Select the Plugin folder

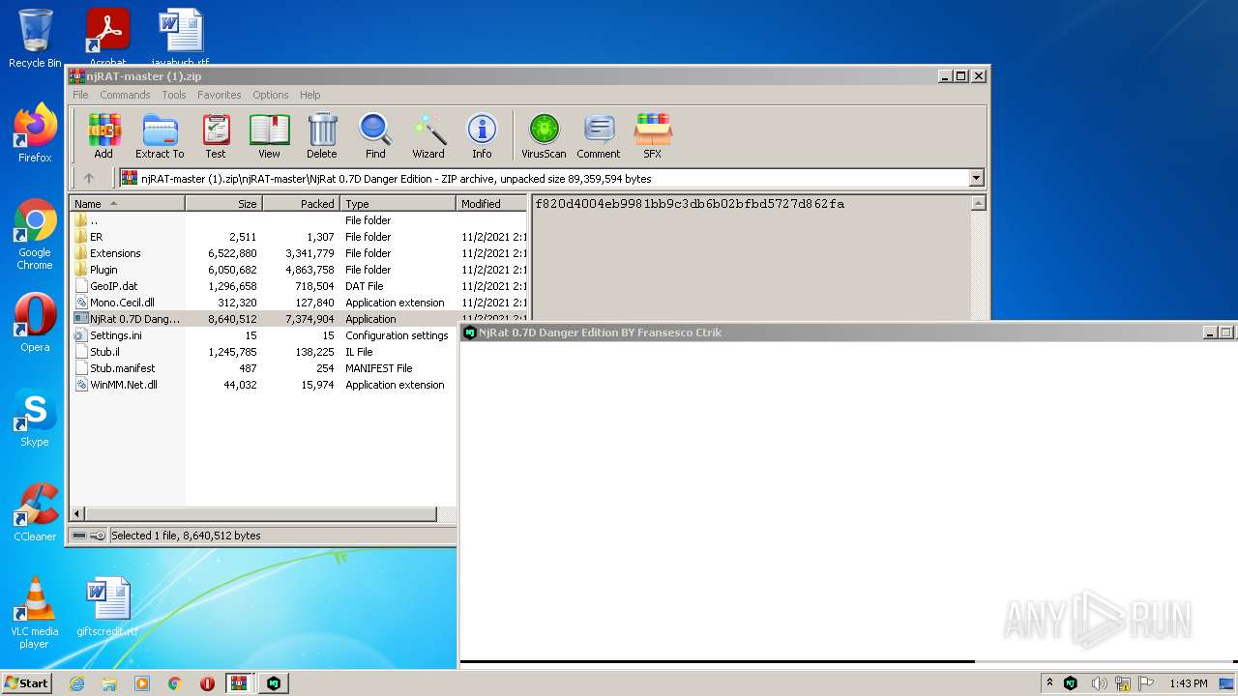point(299,270)
